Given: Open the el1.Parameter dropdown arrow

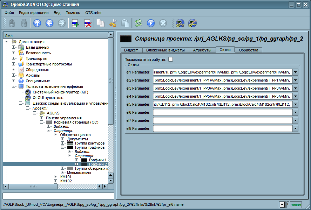Looking at the screenshot, I should click(295, 72).
